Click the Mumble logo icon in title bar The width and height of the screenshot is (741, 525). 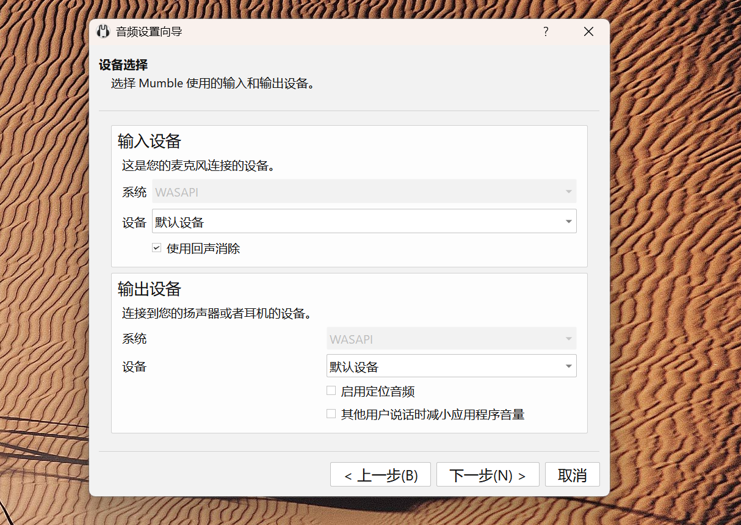[x=103, y=32]
